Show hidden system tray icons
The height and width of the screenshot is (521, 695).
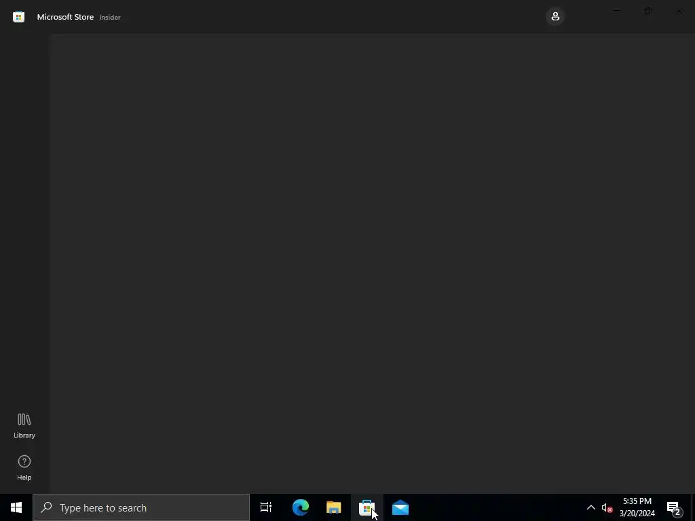[x=591, y=507]
